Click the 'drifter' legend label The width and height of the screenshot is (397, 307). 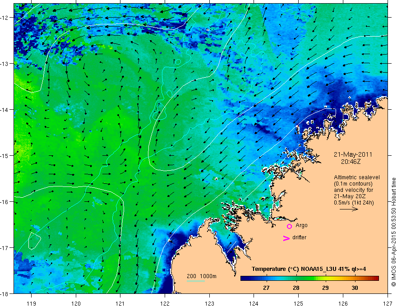(x=299, y=237)
